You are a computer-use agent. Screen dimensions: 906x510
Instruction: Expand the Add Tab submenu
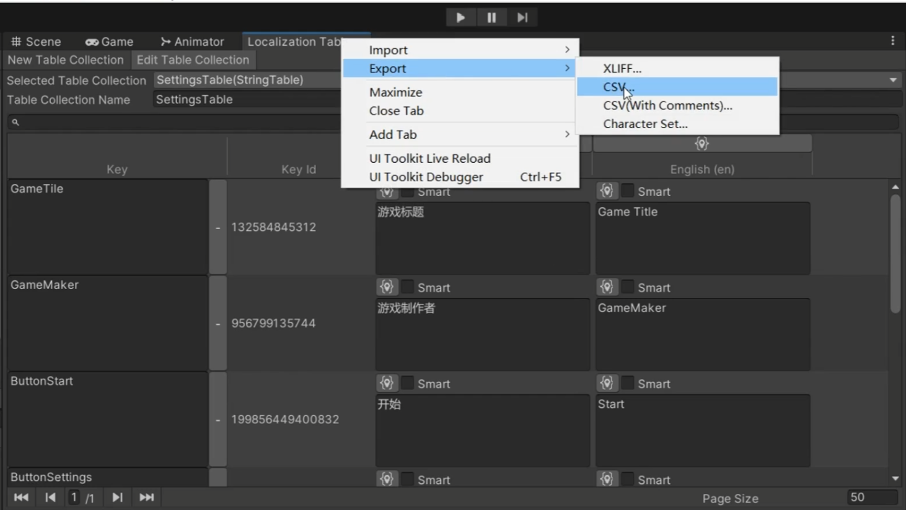coord(460,134)
